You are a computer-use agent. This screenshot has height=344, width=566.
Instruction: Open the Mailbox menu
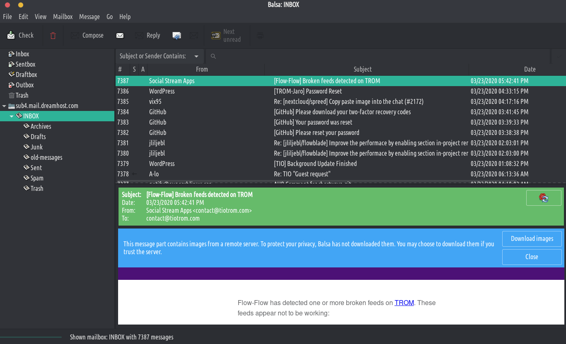63,17
